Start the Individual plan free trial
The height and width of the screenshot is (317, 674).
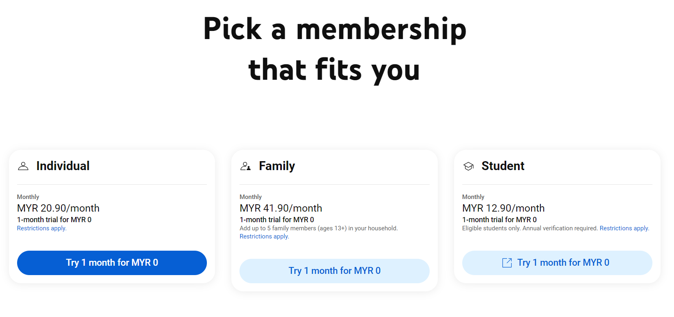[112, 263]
